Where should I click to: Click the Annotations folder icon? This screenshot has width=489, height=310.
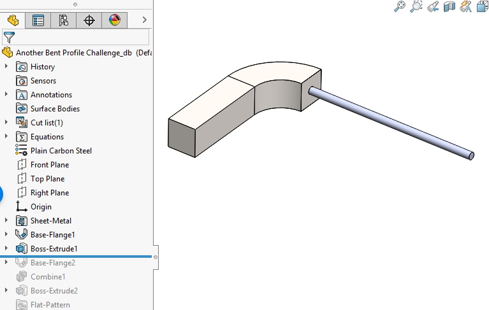coord(22,95)
